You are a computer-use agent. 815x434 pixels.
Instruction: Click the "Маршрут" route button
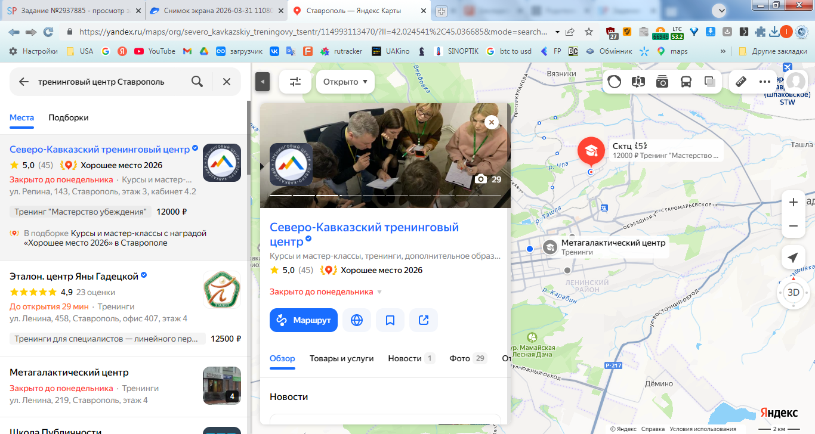point(304,320)
